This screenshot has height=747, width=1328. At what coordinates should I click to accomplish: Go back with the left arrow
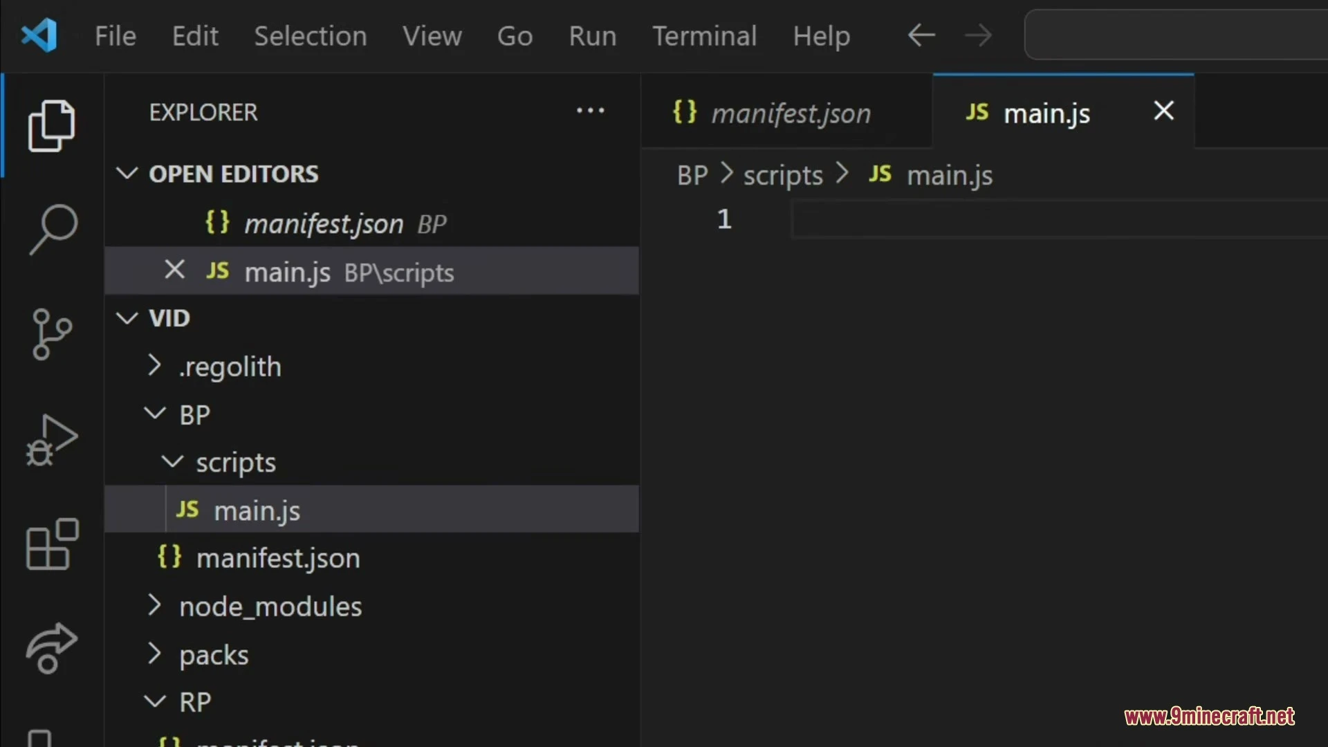tap(921, 35)
